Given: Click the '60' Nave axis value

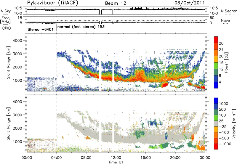Looking at the screenshot, I should click(x=212, y=18).
